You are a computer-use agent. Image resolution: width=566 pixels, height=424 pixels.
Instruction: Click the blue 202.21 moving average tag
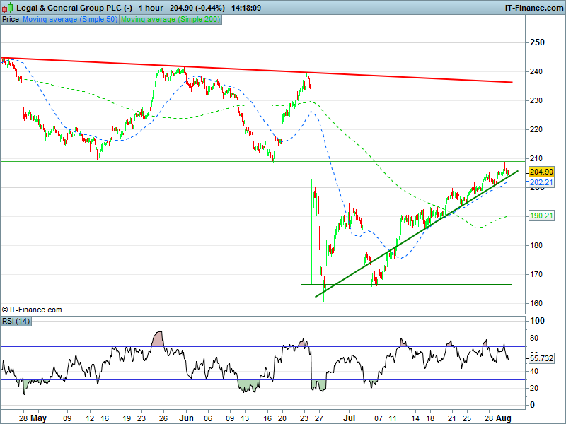tap(541, 182)
